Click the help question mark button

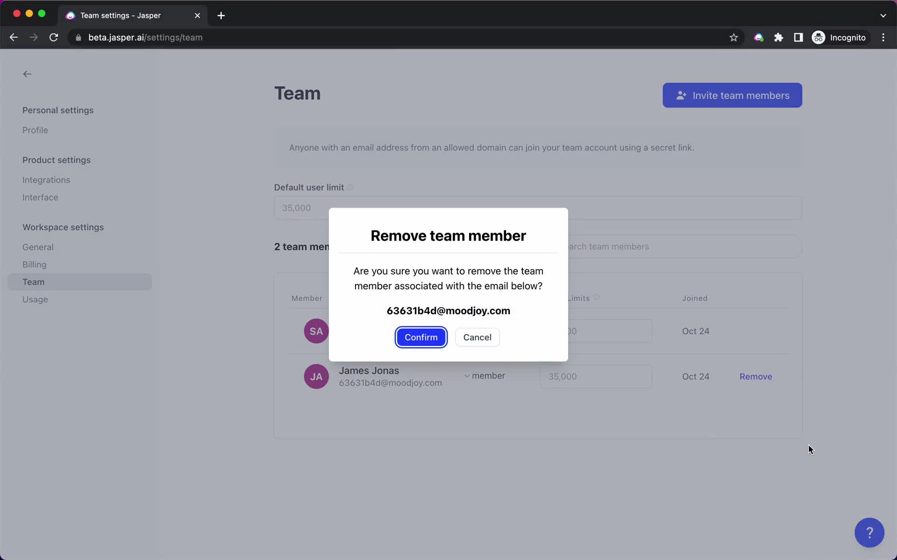[869, 533]
